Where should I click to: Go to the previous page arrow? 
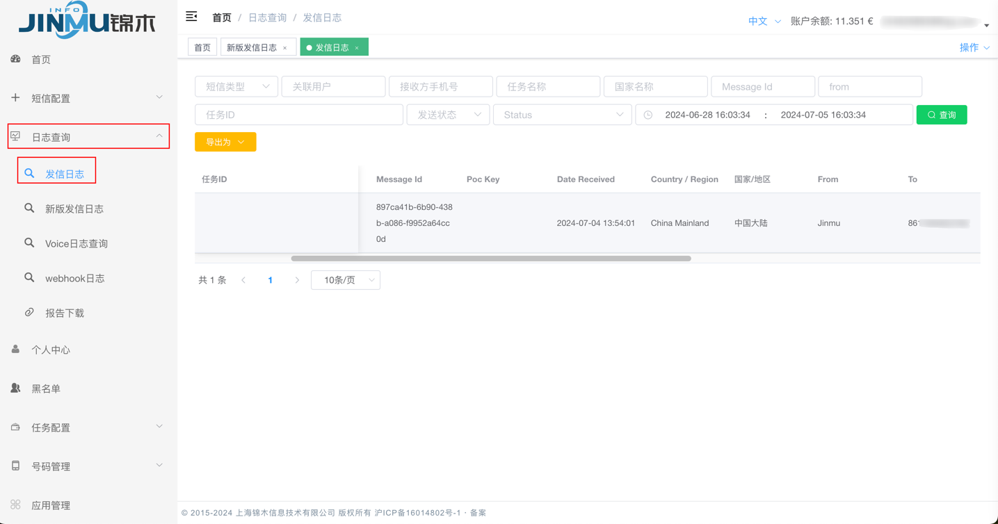[x=243, y=280]
